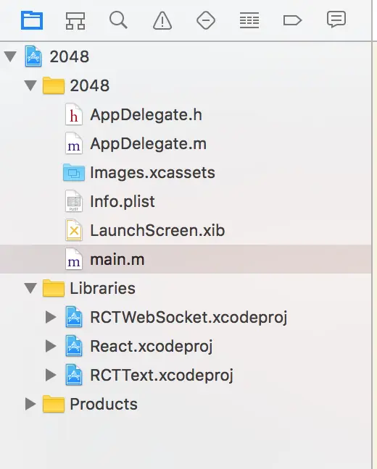Image resolution: width=377 pixels, height=469 pixels.
Task: Select AppDelegate.m file name
Action: tap(149, 144)
